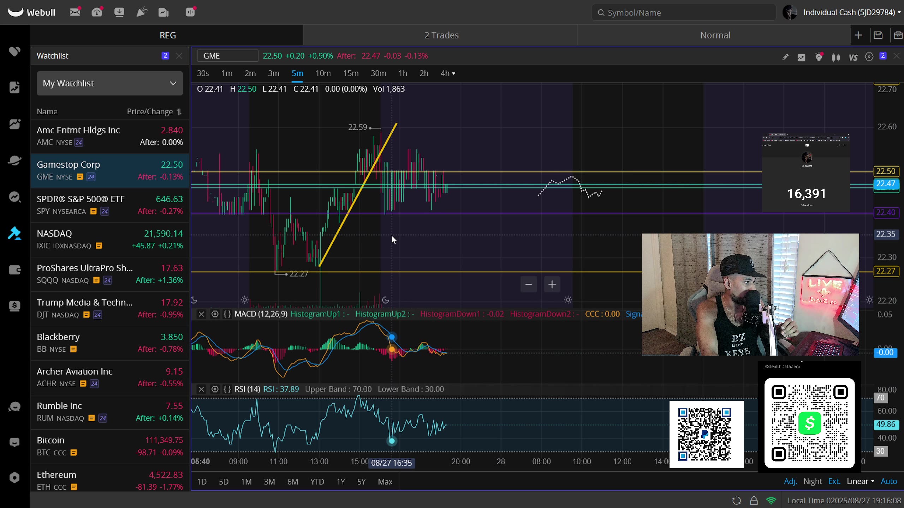Toggle RSI indicator visibility eye icon
The image size is (904, 508).
[215, 389]
